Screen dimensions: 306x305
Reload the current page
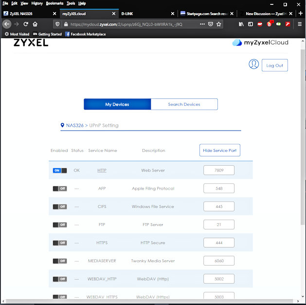click(x=26, y=24)
